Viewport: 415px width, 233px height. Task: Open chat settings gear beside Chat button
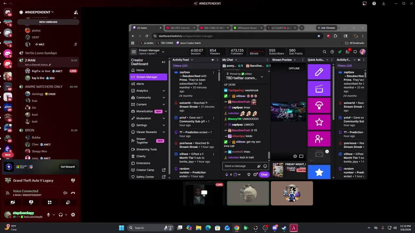255,174
